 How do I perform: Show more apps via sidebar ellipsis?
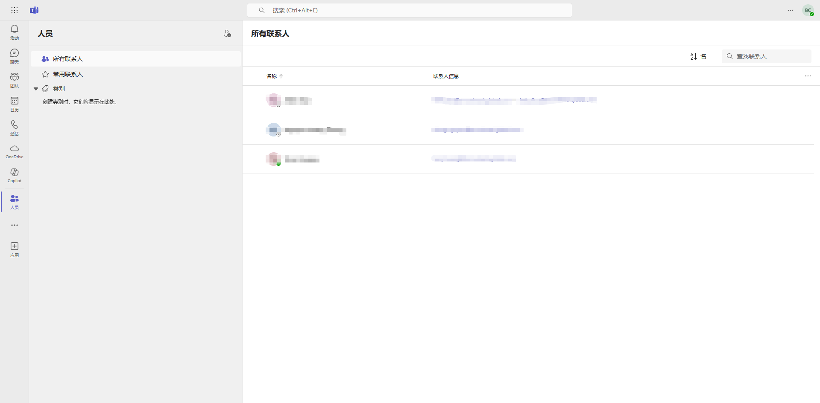coord(15,225)
